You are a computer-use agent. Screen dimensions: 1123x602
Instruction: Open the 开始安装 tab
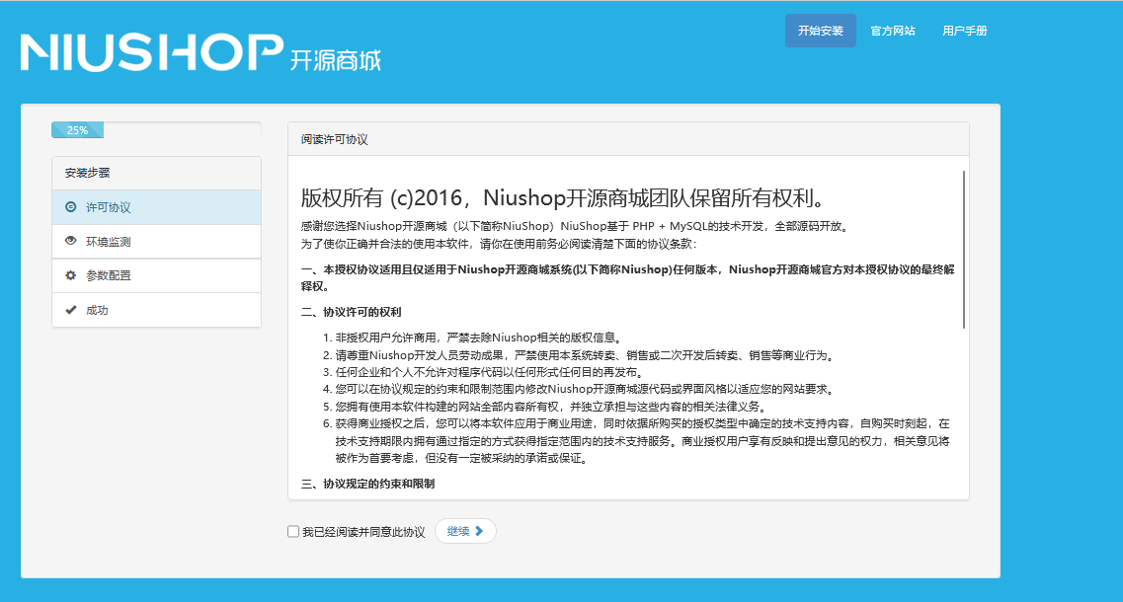[821, 31]
